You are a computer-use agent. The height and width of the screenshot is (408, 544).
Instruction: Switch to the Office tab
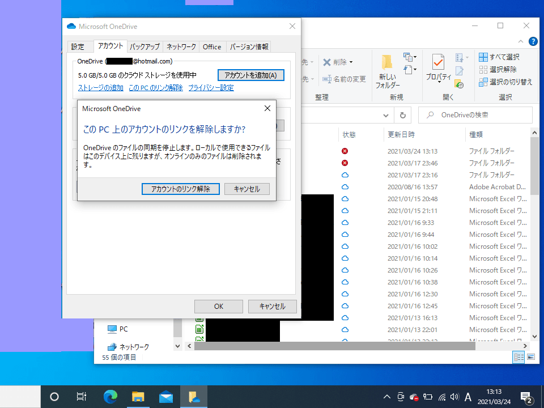[212, 46]
